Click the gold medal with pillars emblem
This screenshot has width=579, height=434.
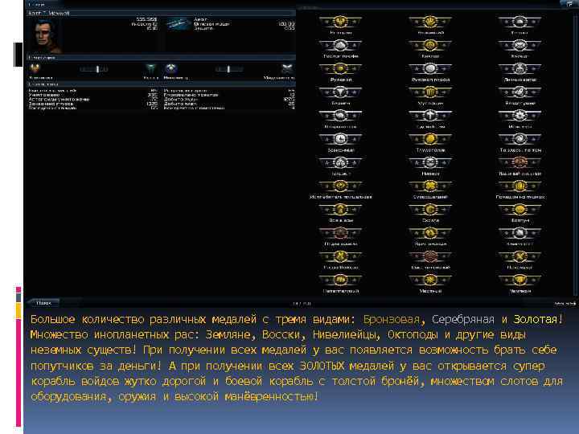click(429, 92)
